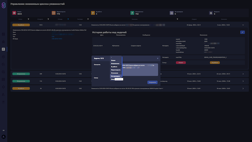252x142 pixels.
Task: Open filter for the description column
Action: 178,19
